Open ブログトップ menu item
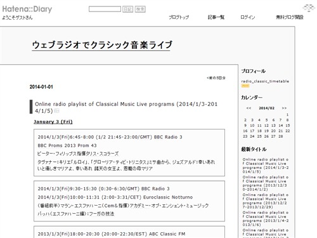The image size is (317, 238). tap(179, 17)
